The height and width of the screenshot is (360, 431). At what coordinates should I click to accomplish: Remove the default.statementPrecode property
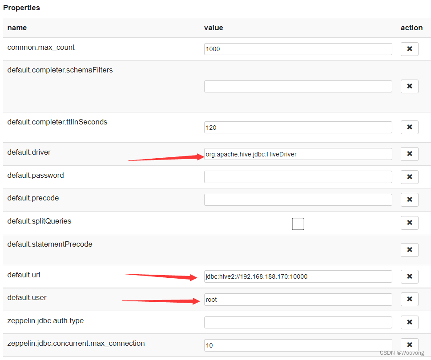coord(409,250)
